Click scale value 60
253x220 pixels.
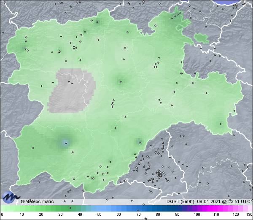tap(119, 215)
